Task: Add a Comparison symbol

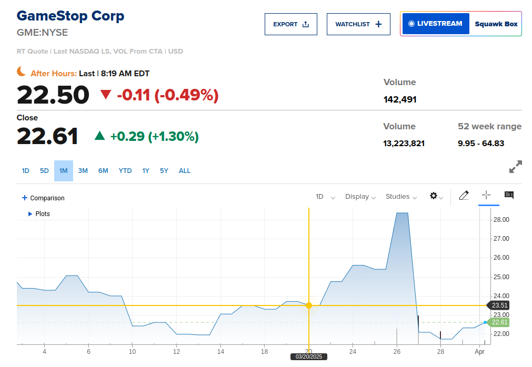Action: tap(43, 198)
